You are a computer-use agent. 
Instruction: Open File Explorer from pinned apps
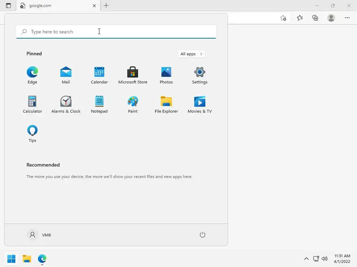(166, 104)
